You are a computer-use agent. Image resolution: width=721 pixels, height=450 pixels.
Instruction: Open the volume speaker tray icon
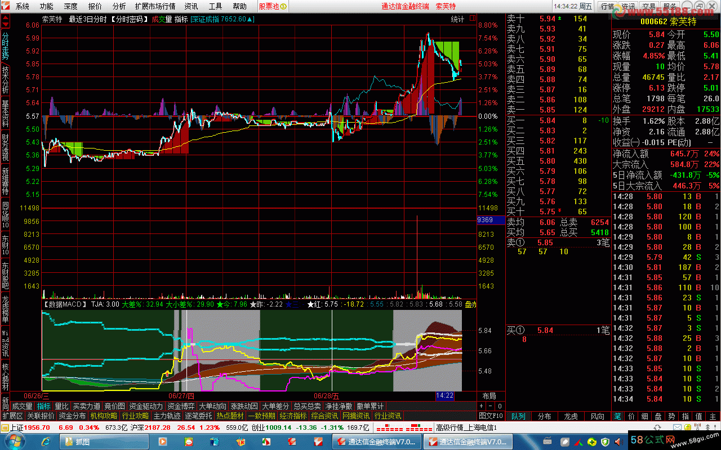tap(617, 442)
